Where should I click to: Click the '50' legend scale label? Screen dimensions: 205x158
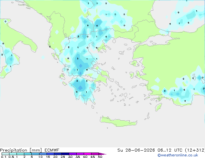pos(100,157)
